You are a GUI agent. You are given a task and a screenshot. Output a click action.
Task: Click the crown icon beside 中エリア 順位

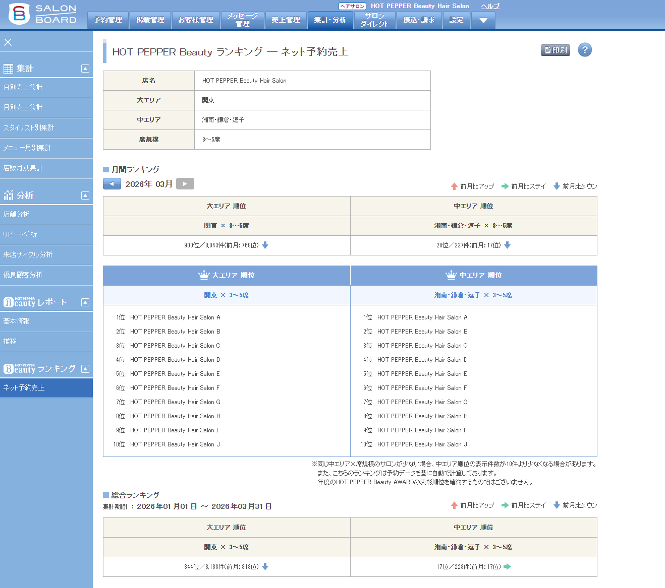point(451,275)
